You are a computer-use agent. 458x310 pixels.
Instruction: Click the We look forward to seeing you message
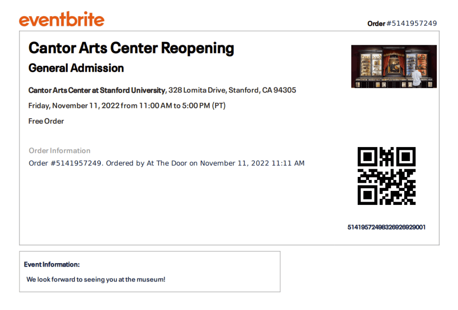(x=96, y=279)
